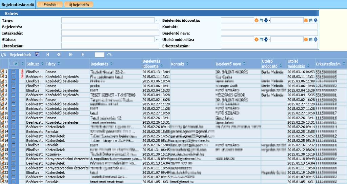Click the paperclip attachment icon in row 2
The image size is (347, 184).
point(22,76)
